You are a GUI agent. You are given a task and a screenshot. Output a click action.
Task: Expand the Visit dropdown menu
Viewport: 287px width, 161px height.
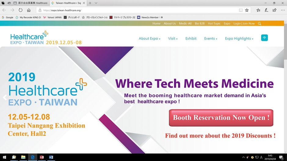click(173, 39)
